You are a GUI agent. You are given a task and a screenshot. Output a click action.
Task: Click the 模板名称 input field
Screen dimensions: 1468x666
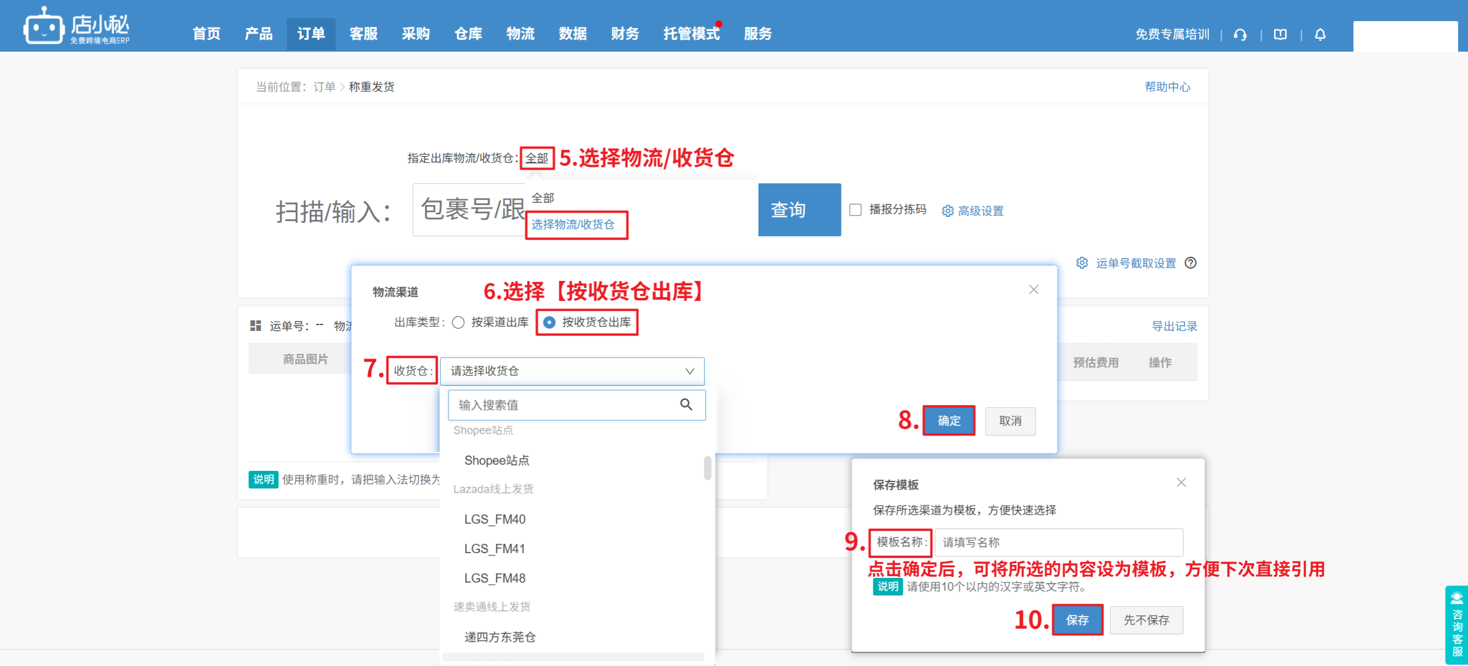(x=1058, y=542)
